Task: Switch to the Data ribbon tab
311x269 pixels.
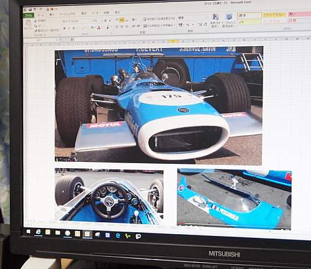Action: click(x=95, y=13)
